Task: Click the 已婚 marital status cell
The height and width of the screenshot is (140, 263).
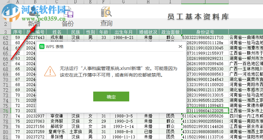Action: click(x=148, y=131)
